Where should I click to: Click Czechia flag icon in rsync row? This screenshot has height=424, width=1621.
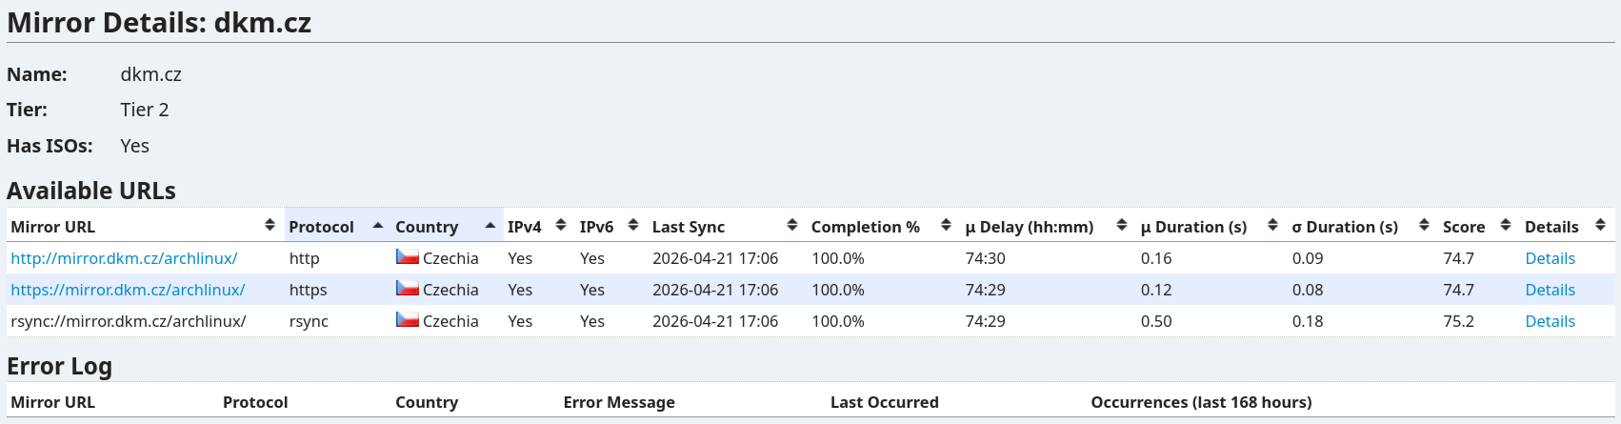(408, 320)
